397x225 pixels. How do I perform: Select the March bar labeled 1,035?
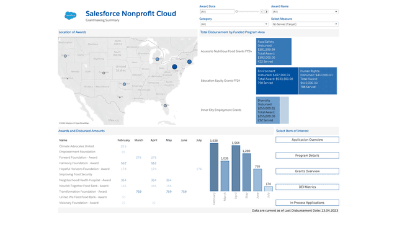coord(225,176)
